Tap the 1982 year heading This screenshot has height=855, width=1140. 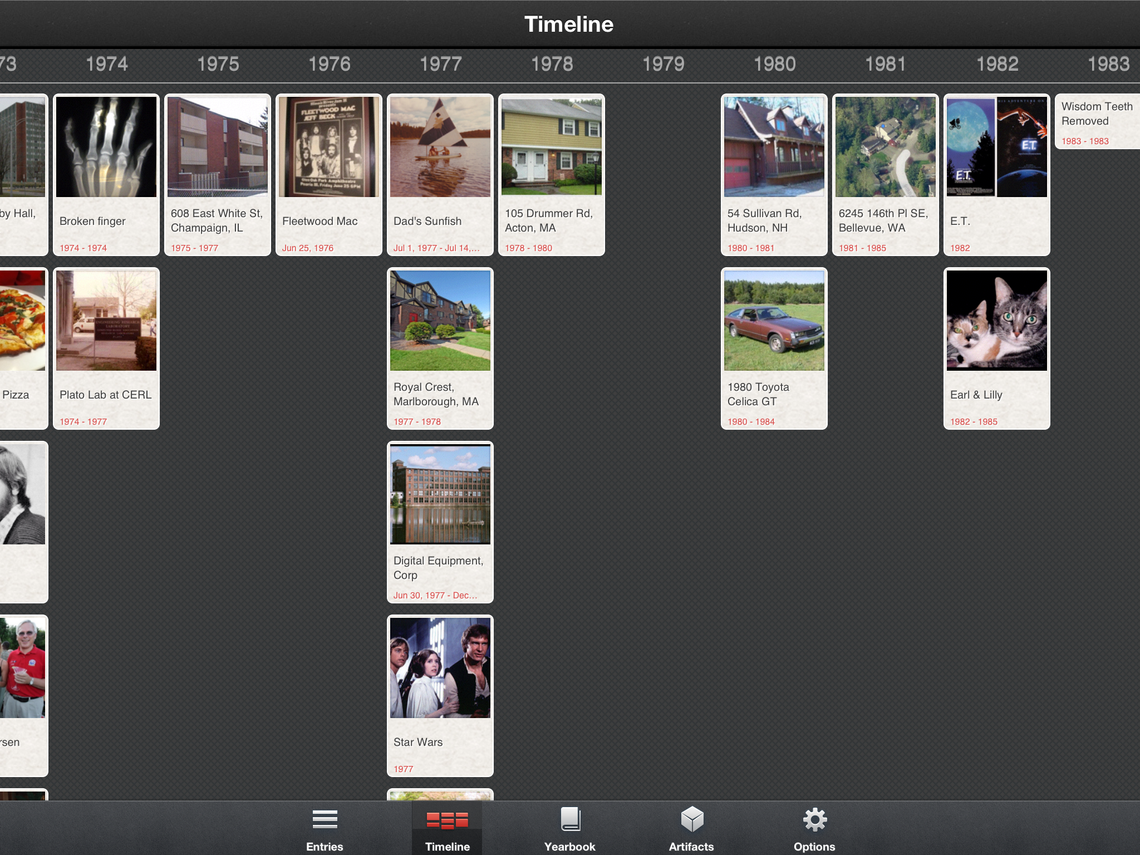(x=997, y=64)
